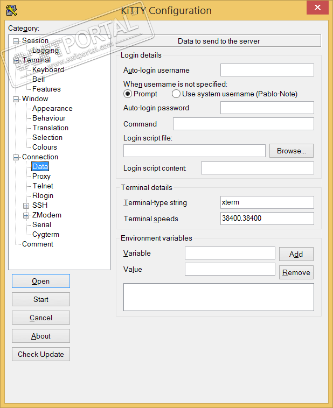Remove the selected environment variable
The image size is (333, 408).
tap(296, 272)
